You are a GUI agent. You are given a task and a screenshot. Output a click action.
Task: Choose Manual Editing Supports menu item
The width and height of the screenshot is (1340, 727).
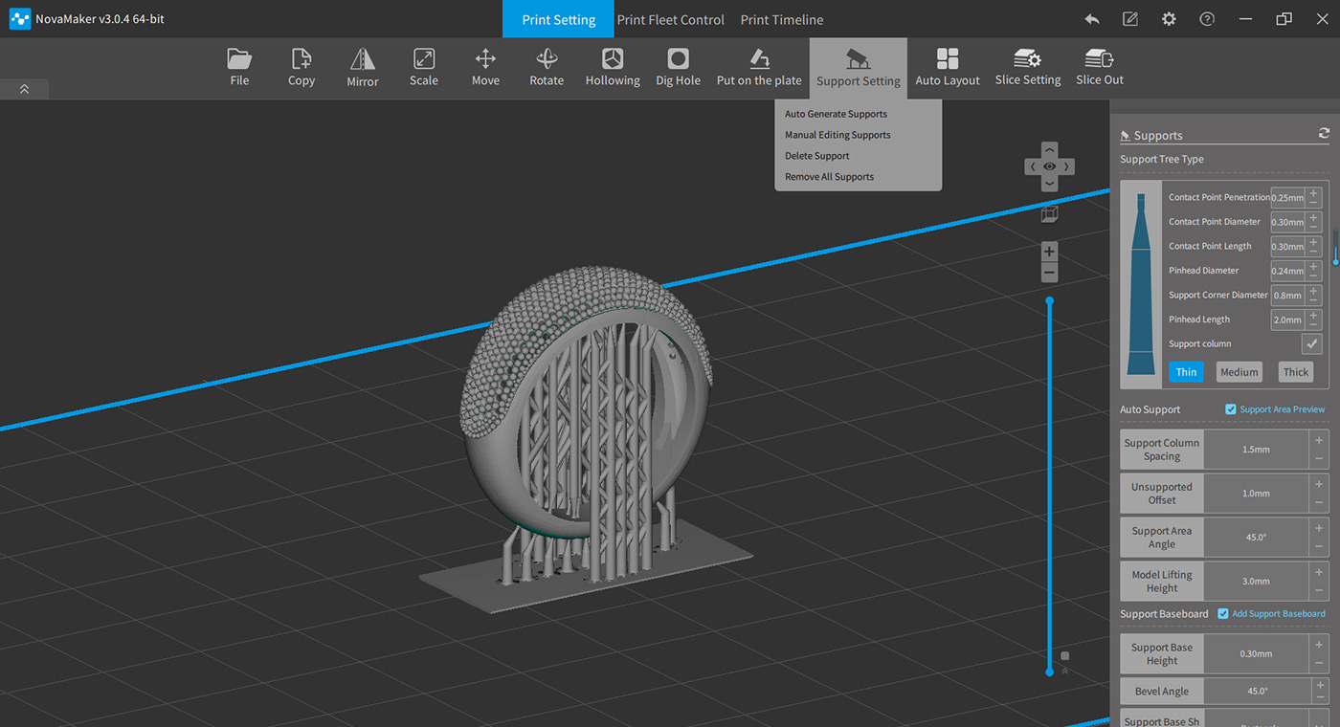[837, 135]
